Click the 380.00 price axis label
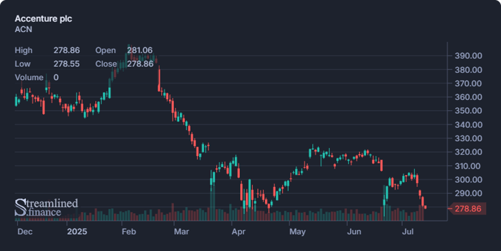 point(468,69)
